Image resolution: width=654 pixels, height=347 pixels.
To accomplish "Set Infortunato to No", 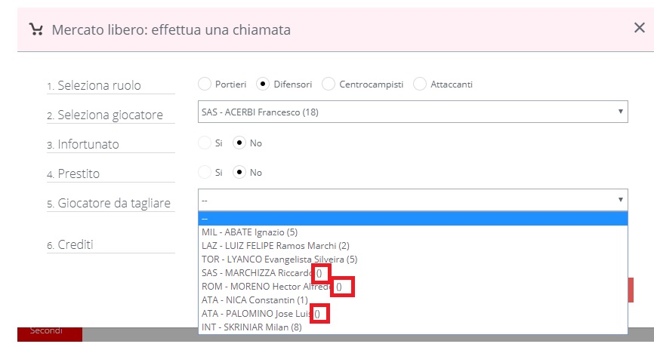I will pos(239,143).
